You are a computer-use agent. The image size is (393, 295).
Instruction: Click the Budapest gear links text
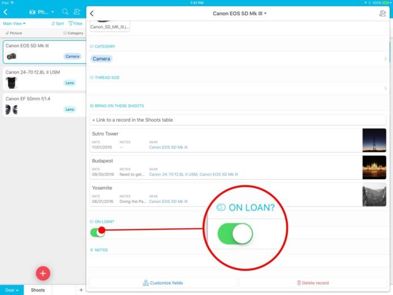click(194, 174)
